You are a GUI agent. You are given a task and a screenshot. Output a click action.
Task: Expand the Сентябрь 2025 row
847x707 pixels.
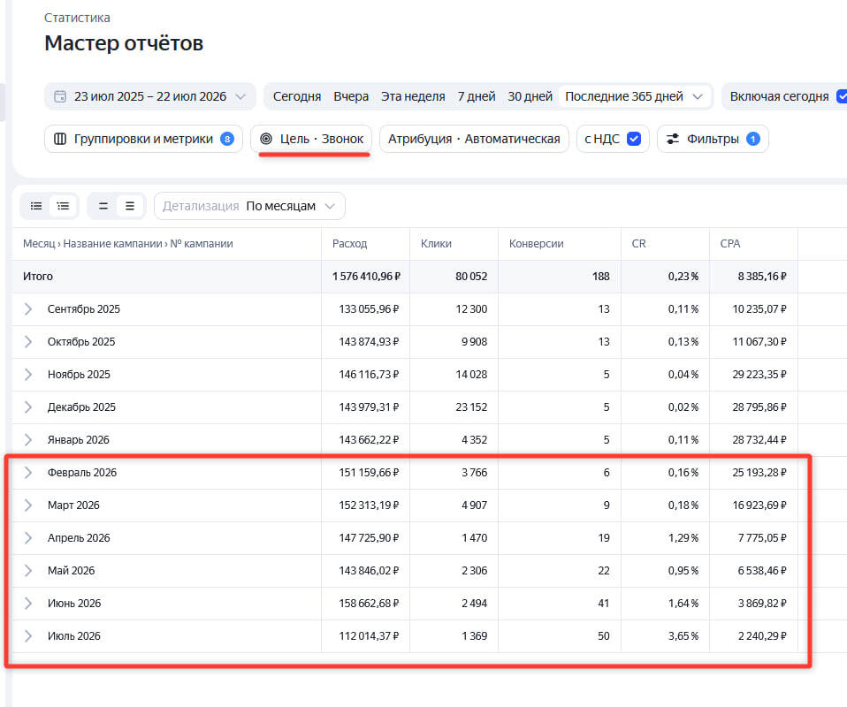[x=28, y=309]
